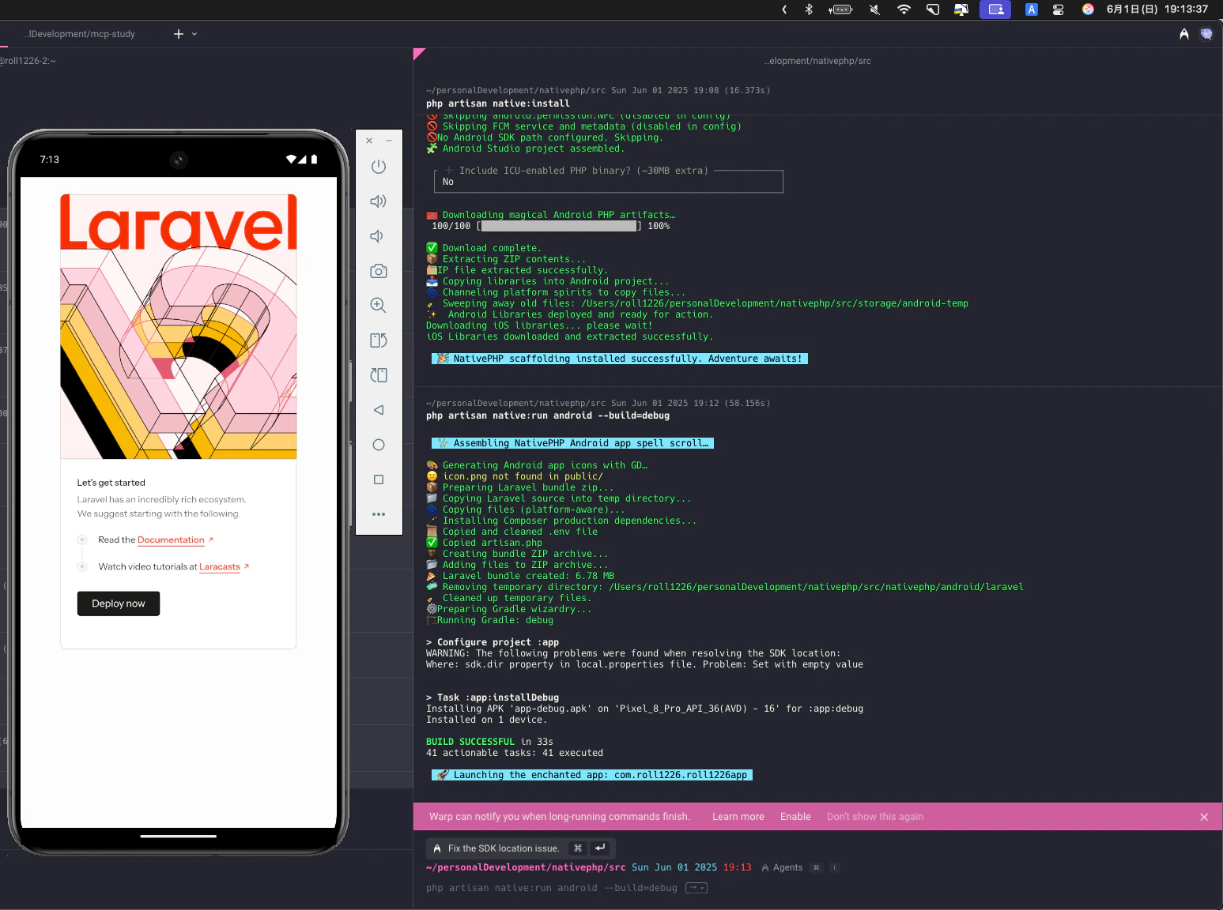The width and height of the screenshot is (1223, 910).
Task: Open the Agents mode selector
Action: coord(782,867)
